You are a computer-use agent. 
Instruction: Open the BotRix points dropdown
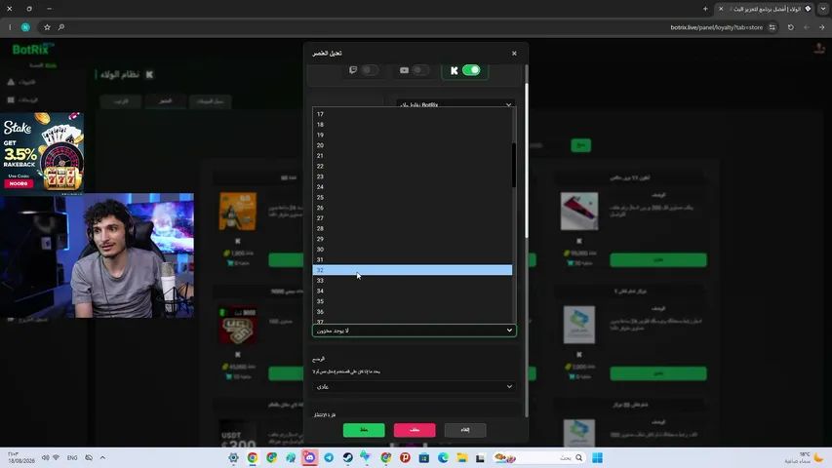pyautogui.click(x=456, y=104)
